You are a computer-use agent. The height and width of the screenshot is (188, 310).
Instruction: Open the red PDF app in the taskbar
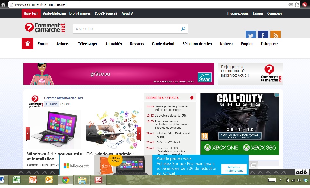[x=98, y=180]
